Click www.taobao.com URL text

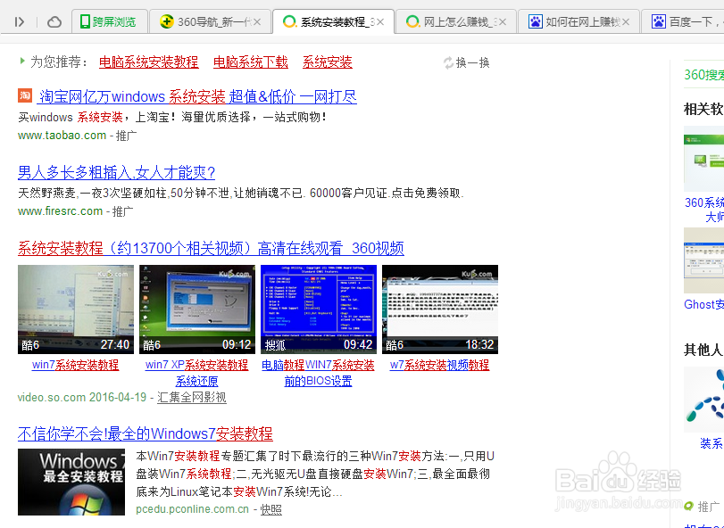coord(62,136)
